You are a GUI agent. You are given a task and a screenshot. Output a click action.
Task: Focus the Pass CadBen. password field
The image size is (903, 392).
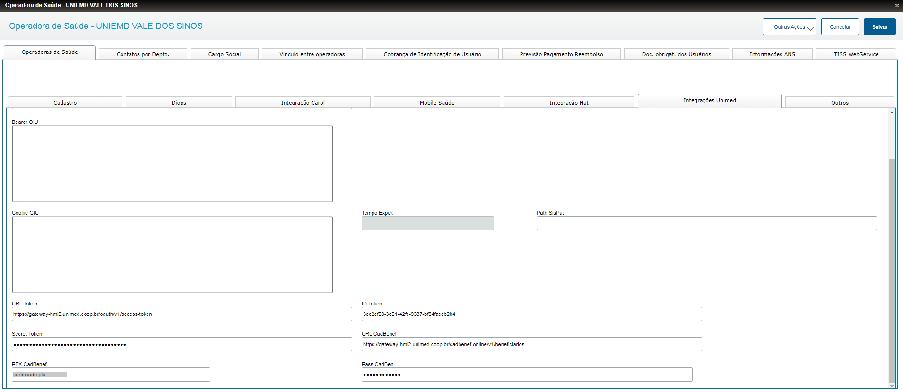(x=527, y=375)
